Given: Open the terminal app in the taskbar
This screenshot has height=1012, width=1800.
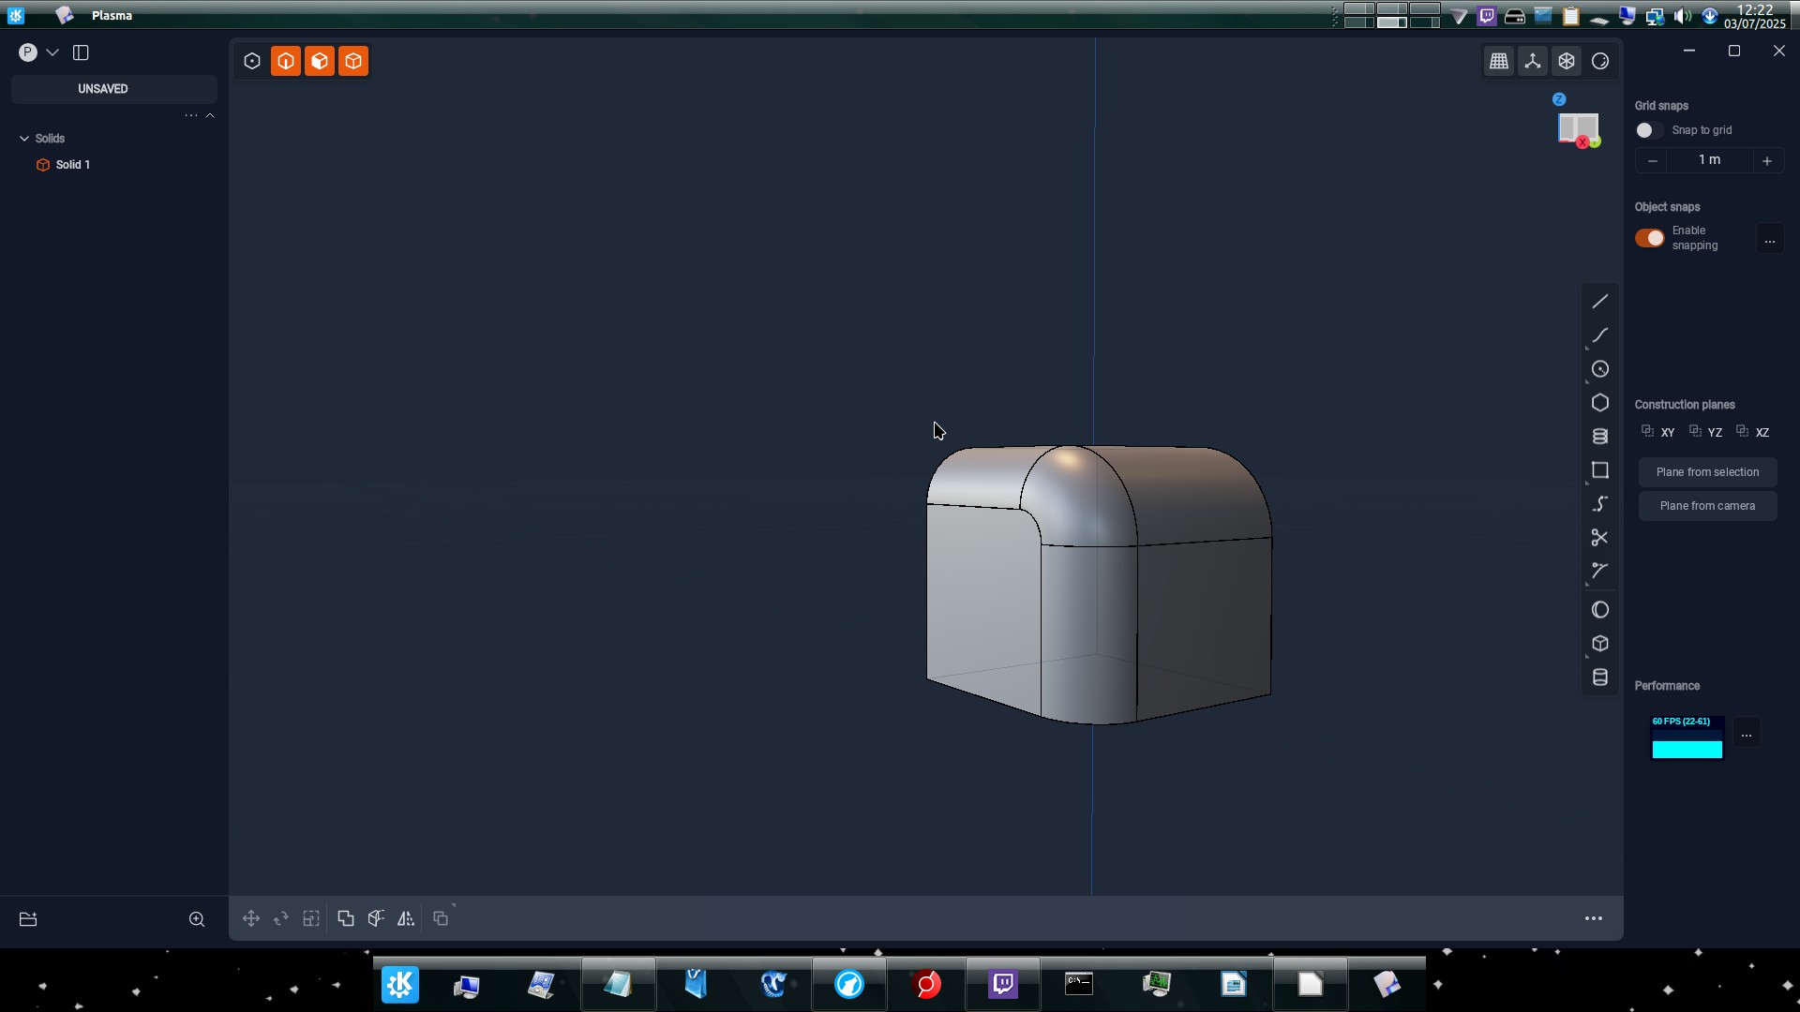Looking at the screenshot, I should pos(1079,984).
